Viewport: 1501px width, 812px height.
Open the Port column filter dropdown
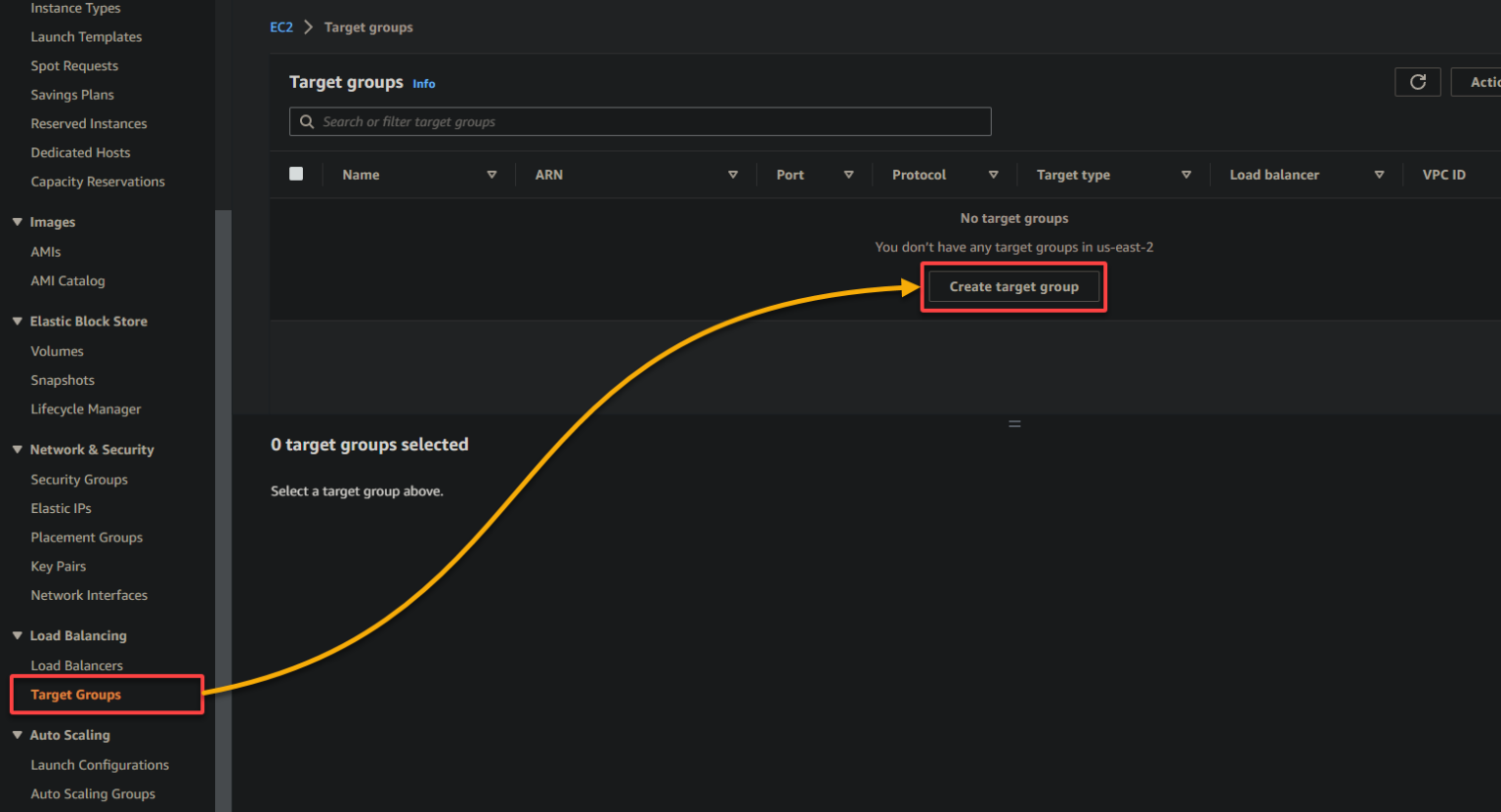tap(848, 174)
